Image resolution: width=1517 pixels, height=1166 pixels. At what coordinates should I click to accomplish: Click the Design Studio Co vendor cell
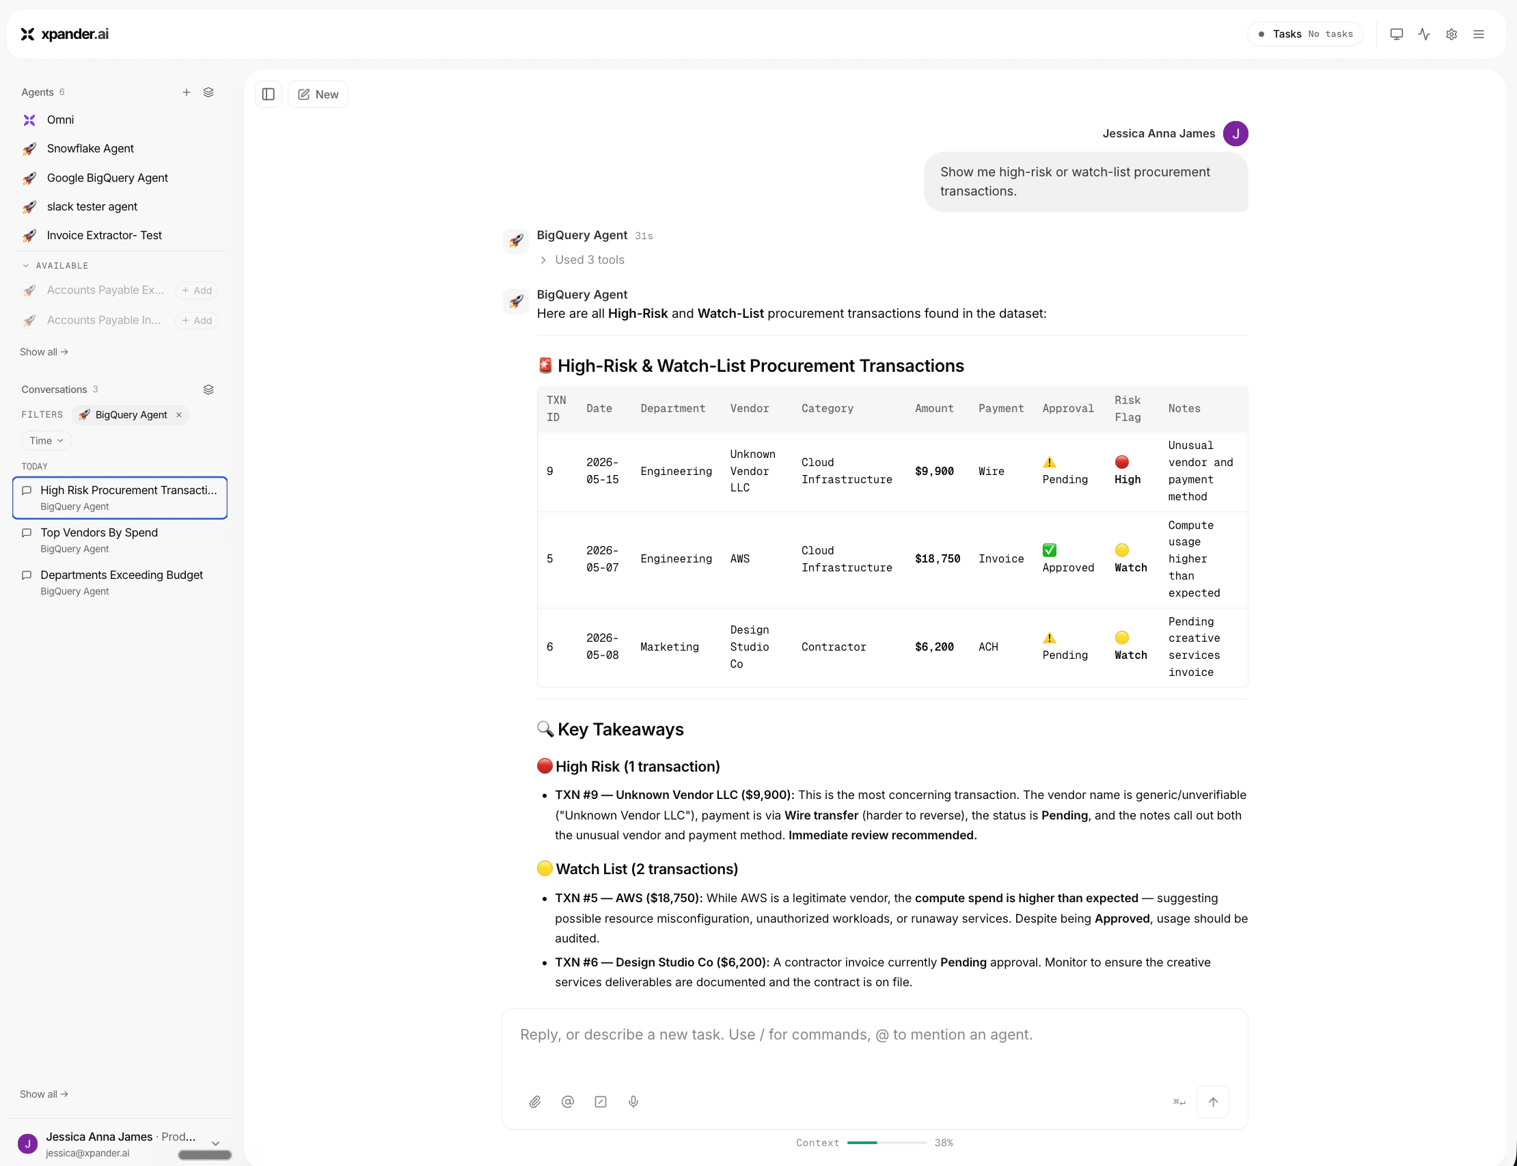click(750, 647)
